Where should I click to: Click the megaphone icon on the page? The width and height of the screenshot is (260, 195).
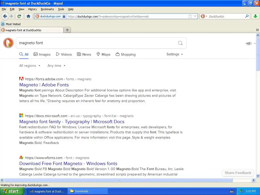249,43
